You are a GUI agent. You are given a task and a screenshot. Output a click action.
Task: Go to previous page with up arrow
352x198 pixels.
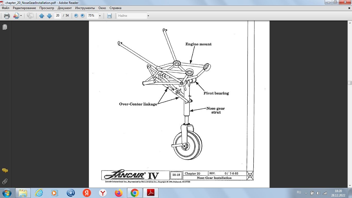tap(42, 16)
